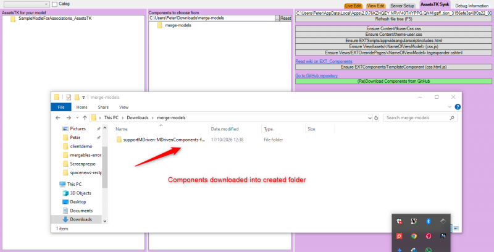Expand the Explorer ribbon chevron
The image size is (494, 252).
coord(450,107)
